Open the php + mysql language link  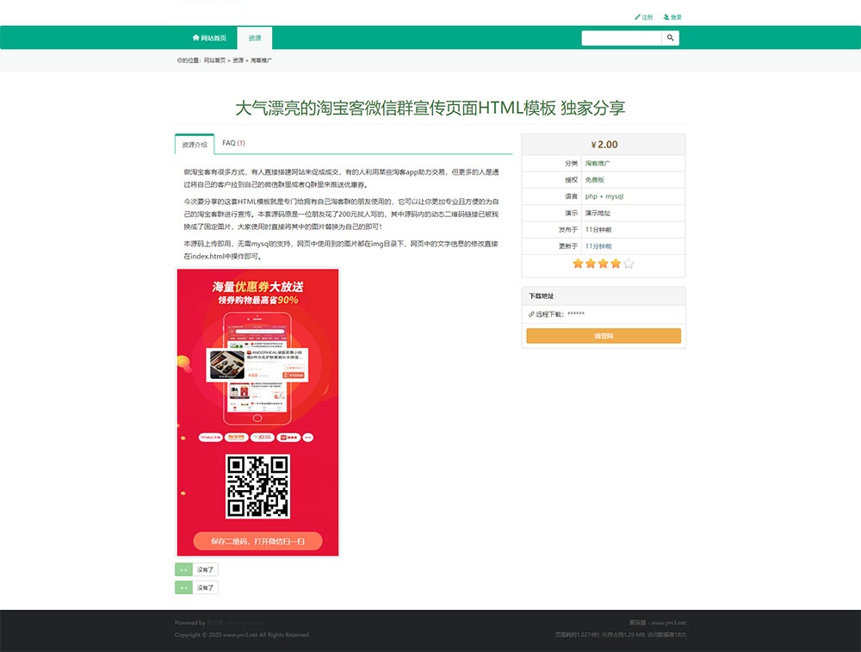(604, 196)
